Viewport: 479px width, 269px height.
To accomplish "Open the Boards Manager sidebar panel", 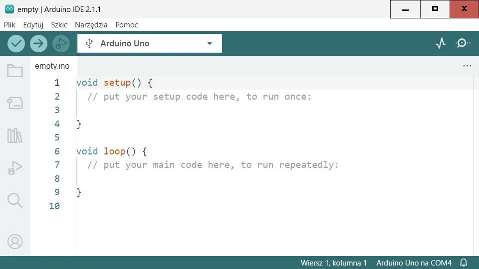I will coord(15,103).
